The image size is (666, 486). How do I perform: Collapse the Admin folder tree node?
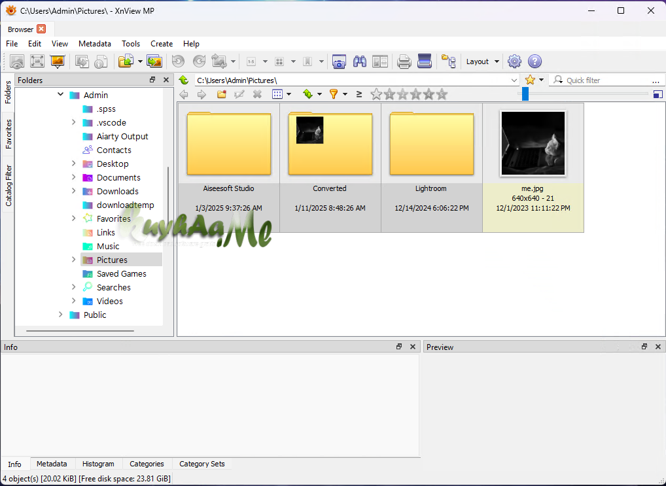click(x=60, y=95)
